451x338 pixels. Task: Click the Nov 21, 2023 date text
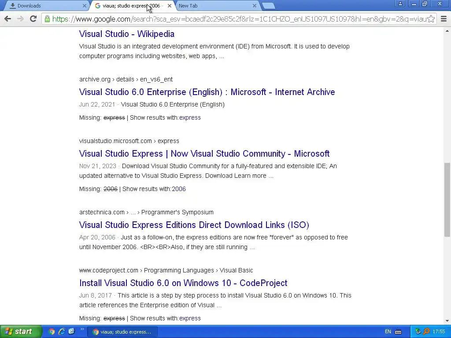pyautogui.click(x=97, y=166)
